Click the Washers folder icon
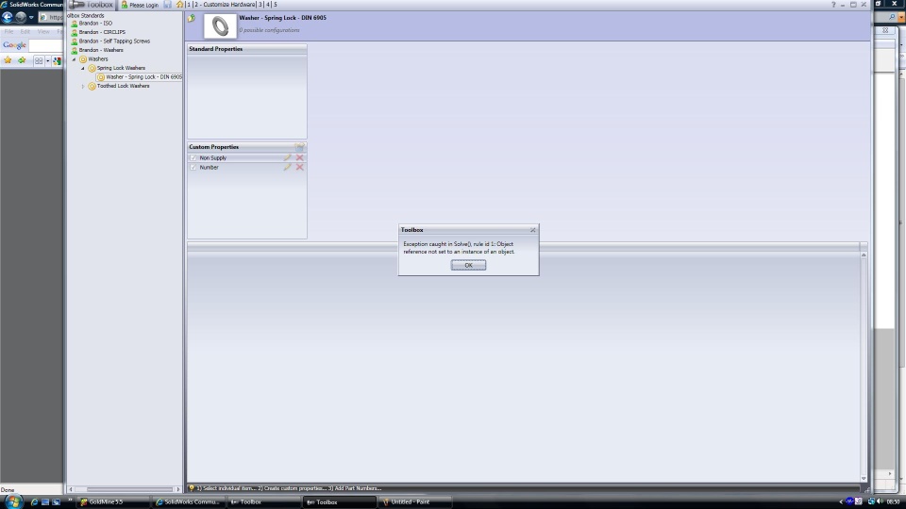The height and width of the screenshot is (509, 906). (83, 58)
